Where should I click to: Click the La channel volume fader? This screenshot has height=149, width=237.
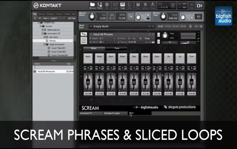point(180,82)
